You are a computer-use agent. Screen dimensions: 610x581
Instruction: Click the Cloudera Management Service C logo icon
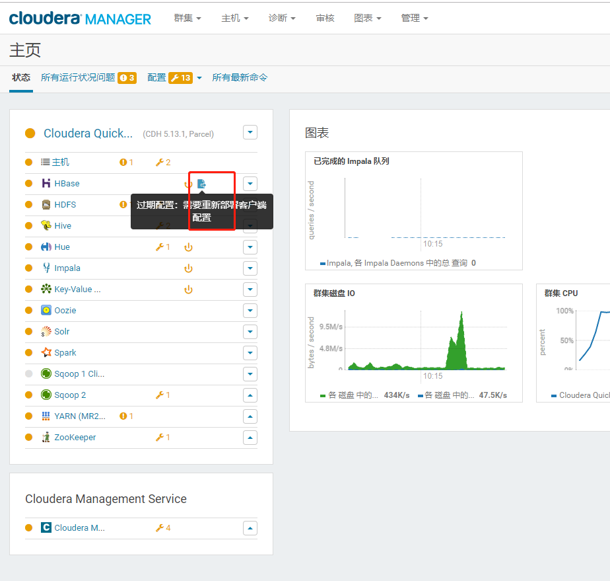click(x=46, y=527)
